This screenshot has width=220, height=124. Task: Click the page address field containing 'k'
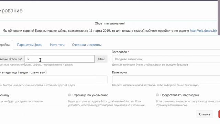pyautogui.click(x=59, y=59)
